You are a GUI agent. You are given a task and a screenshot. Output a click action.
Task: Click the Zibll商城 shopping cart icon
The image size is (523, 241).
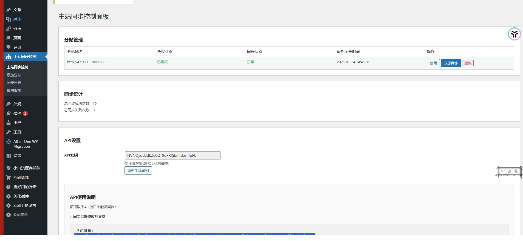point(9,178)
